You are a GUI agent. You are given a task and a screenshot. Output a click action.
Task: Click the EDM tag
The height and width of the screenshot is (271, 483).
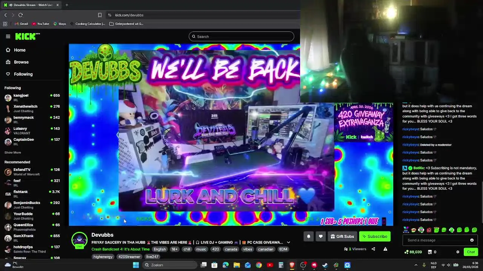click(x=283, y=249)
